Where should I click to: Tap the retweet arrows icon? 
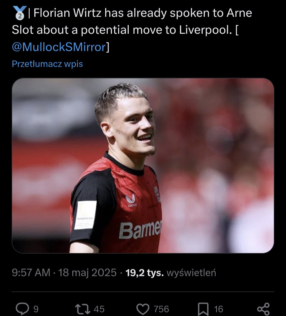(82, 309)
